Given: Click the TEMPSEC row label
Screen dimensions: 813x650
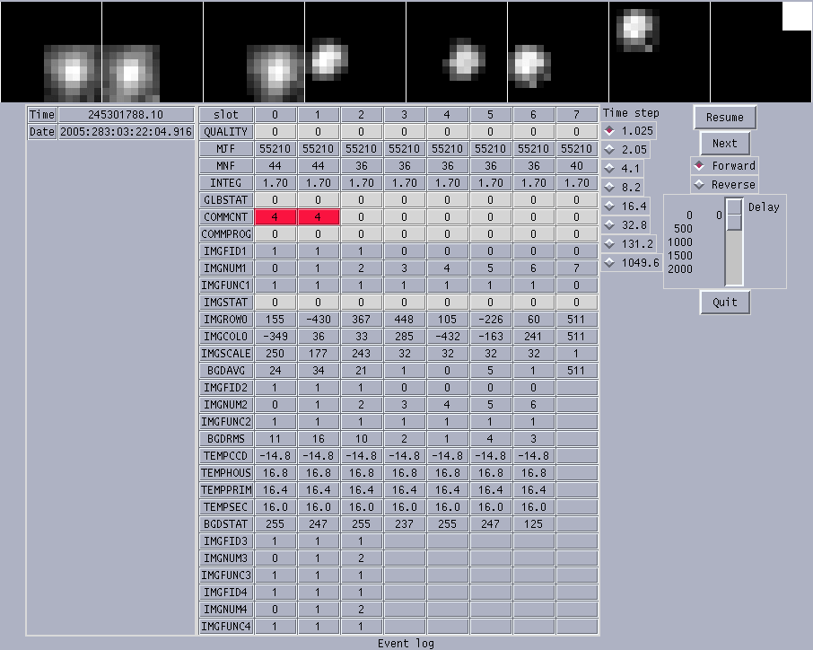Looking at the screenshot, I should [x=226, y=507].
